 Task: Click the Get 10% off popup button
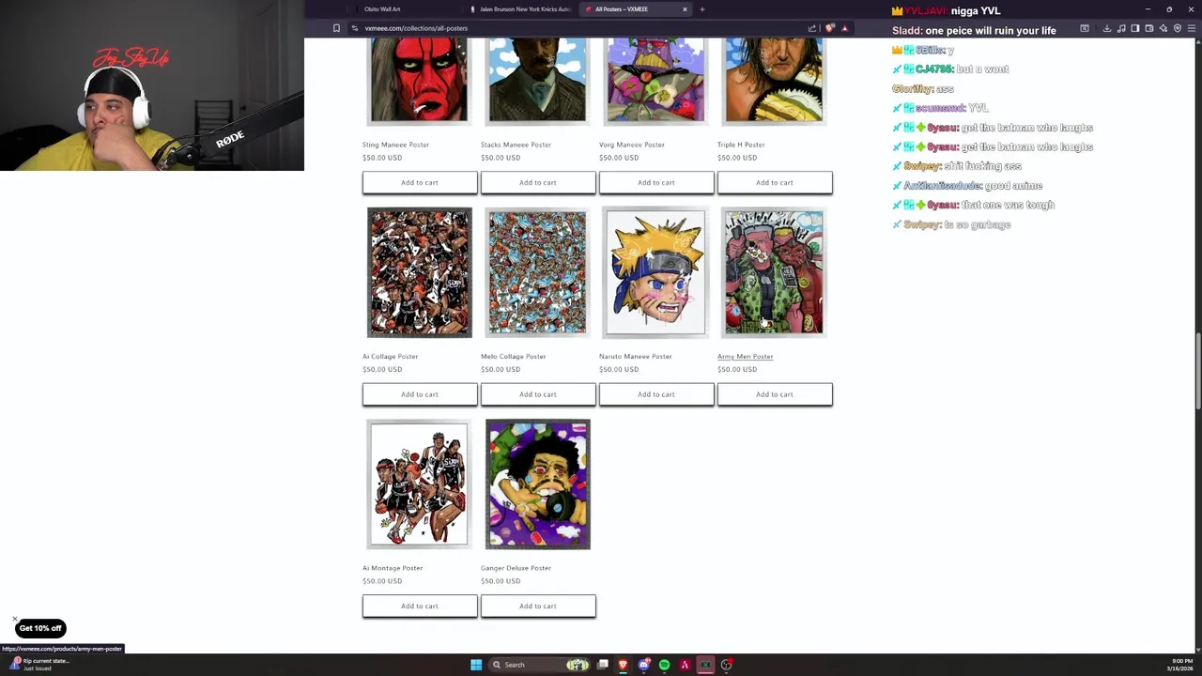pyautogui.click(x=40, y=628)
